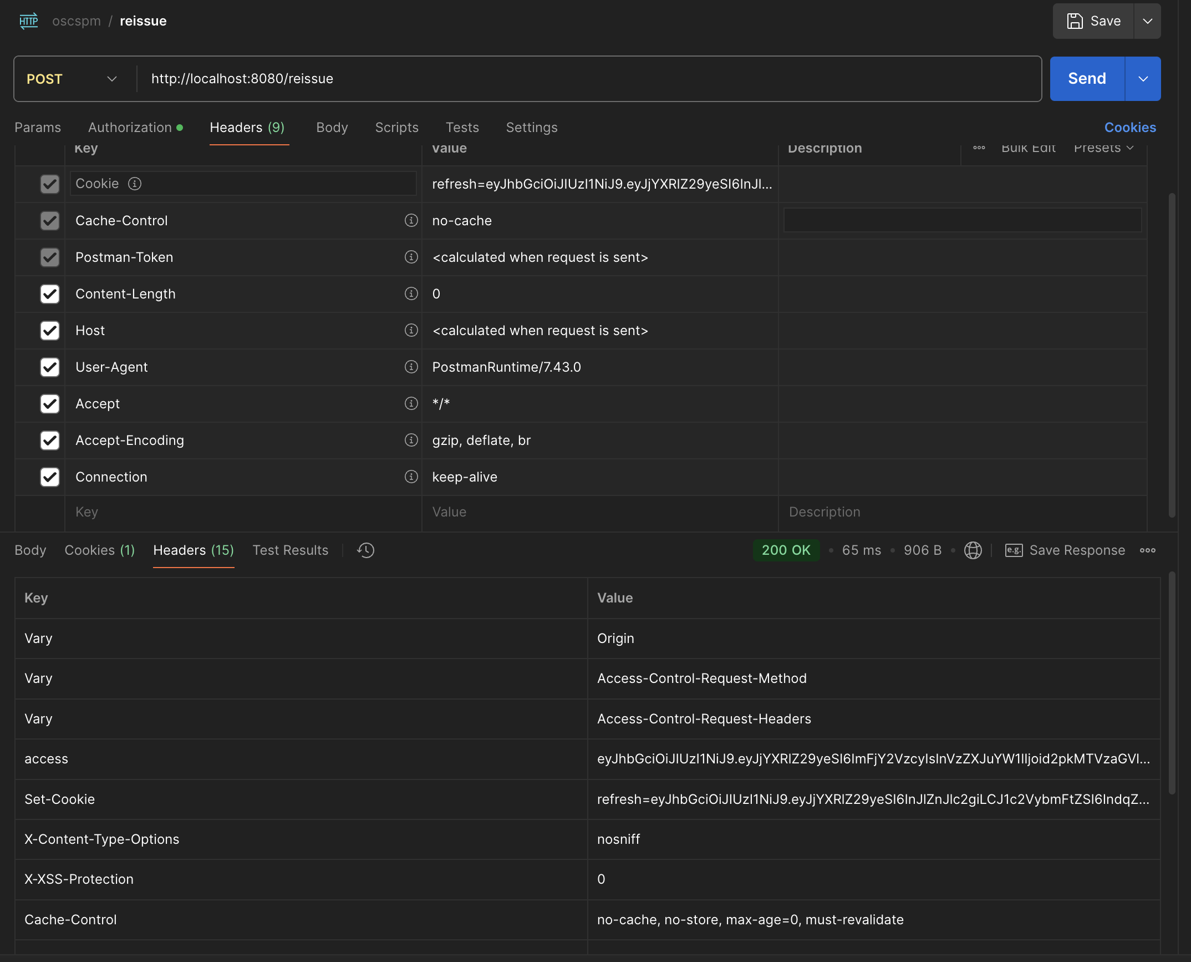Viewport: 1191px width, 962px height.
Task: Switch to the request Body tab
Action: 332,128
